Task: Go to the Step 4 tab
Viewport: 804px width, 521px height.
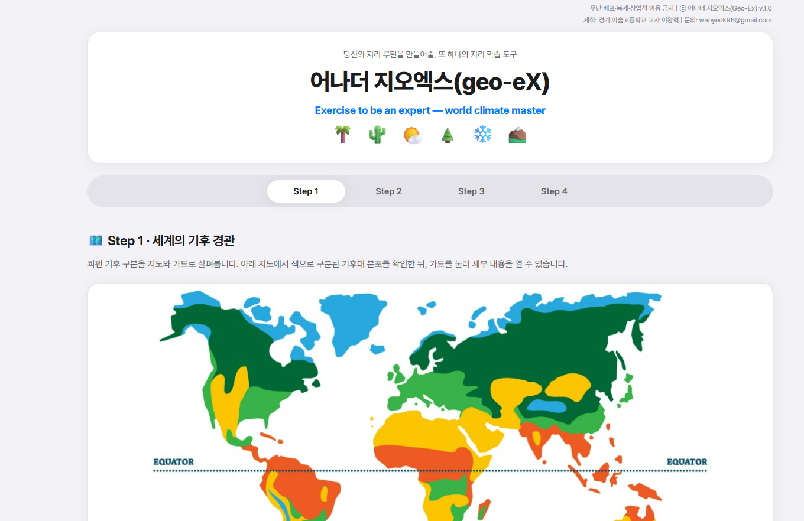Action: click(554, 191)
